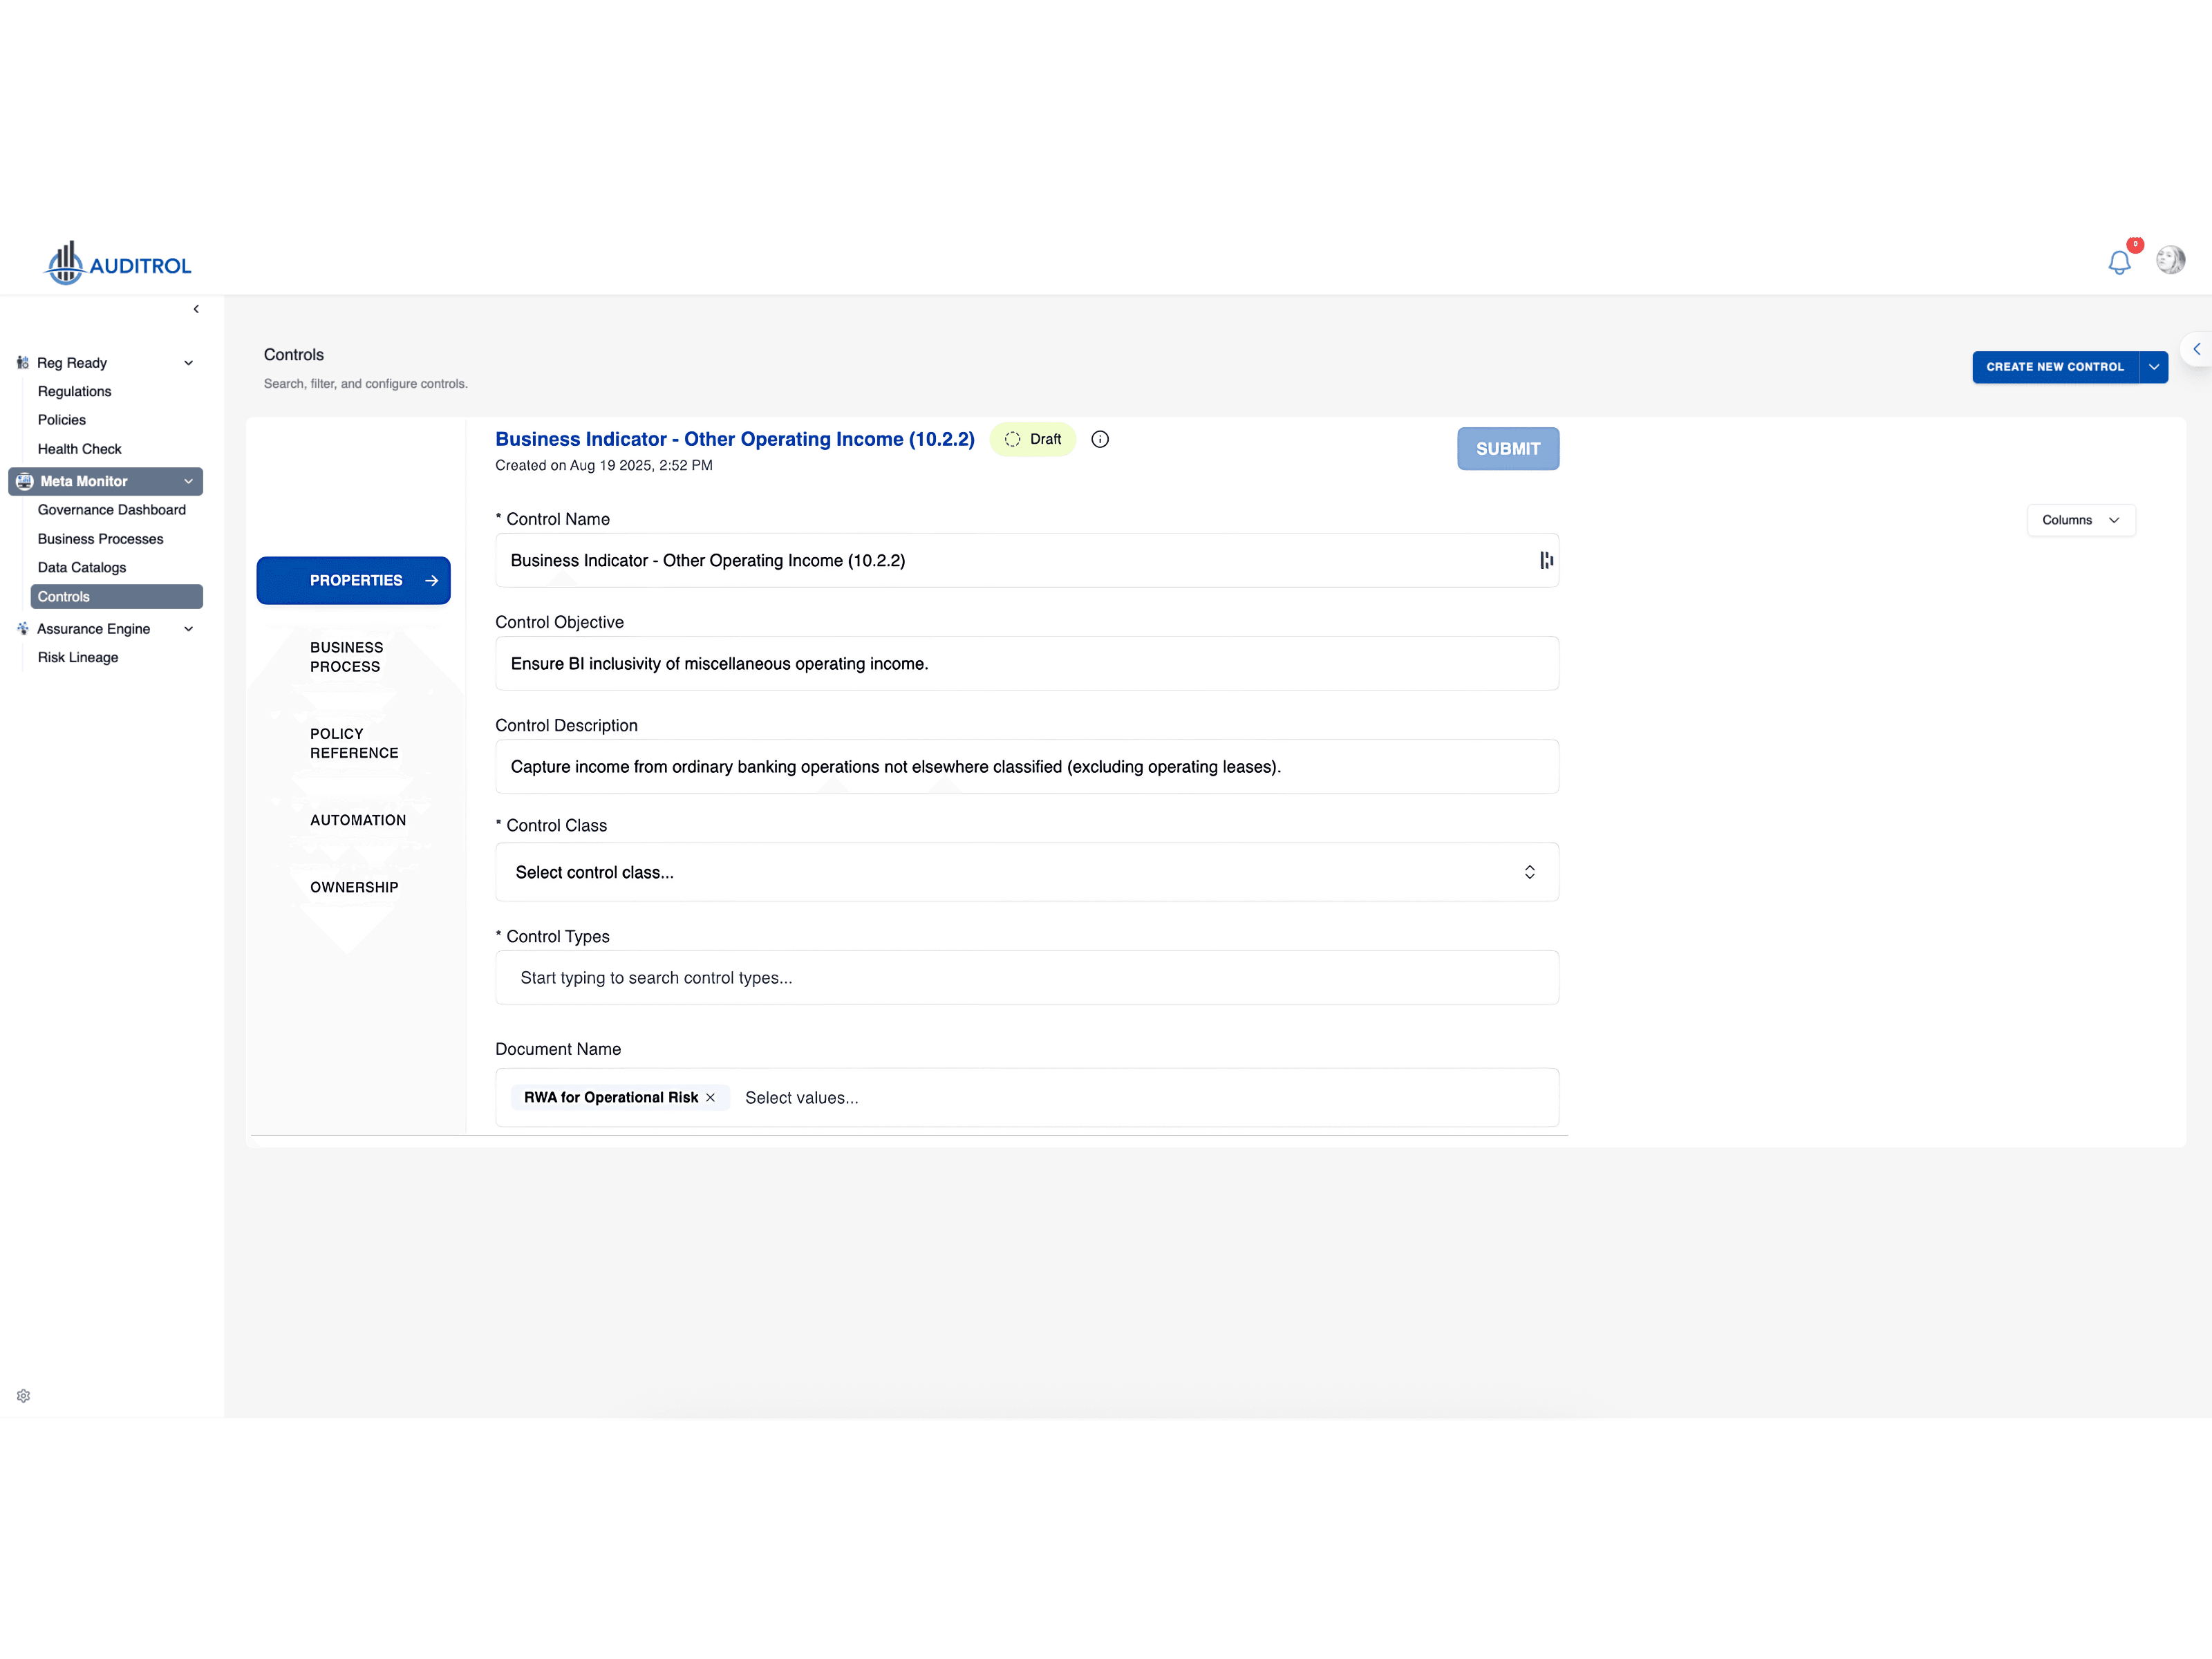Collapse the Assurance Engine section
The width and height of the screenshot is (2212, 1659).
188,629
